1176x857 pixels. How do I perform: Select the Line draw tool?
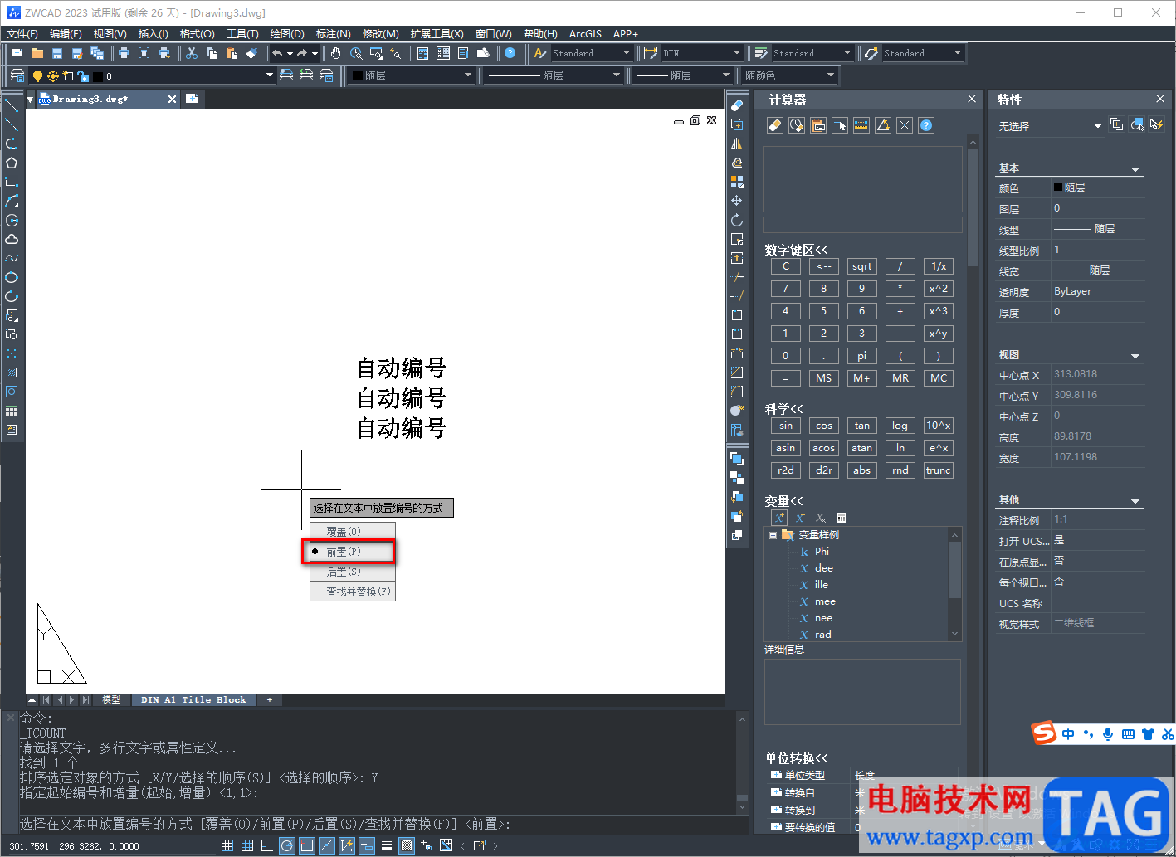coord(12,105)
